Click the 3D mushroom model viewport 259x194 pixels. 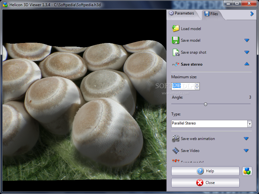[x=84, y=101]
